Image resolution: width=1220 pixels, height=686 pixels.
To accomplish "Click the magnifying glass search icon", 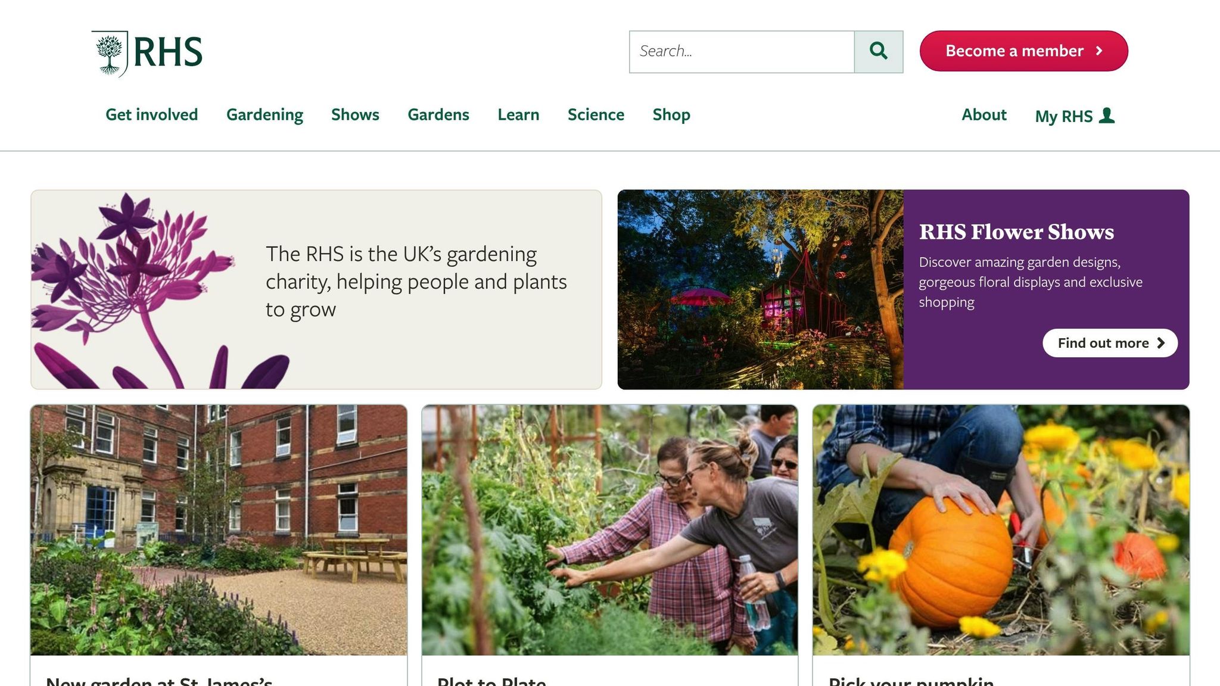I will (879, 51).
